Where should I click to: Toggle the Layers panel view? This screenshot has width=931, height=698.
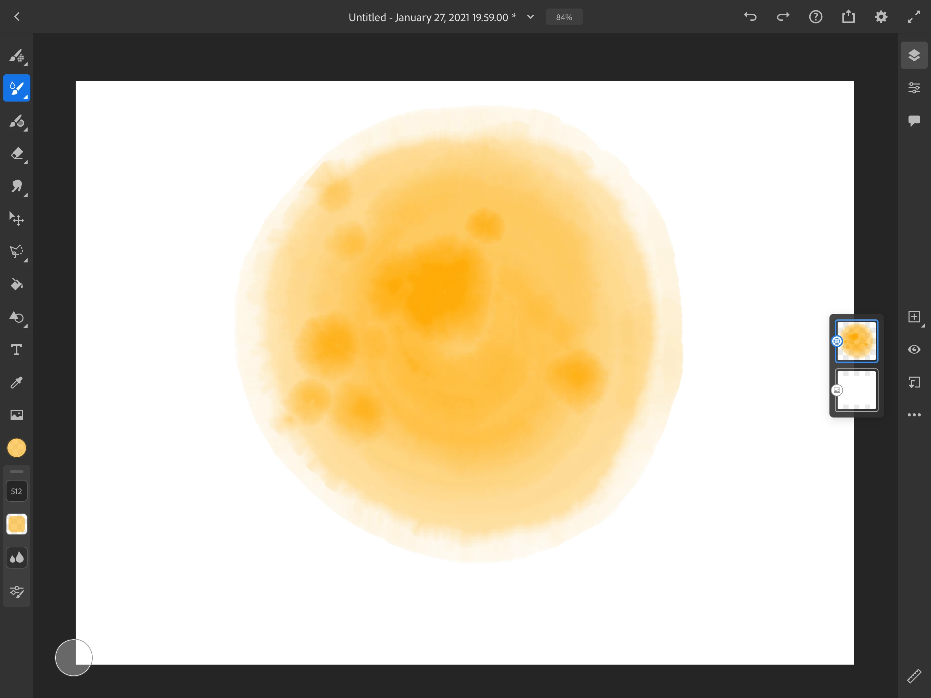[x=914, y=55]
